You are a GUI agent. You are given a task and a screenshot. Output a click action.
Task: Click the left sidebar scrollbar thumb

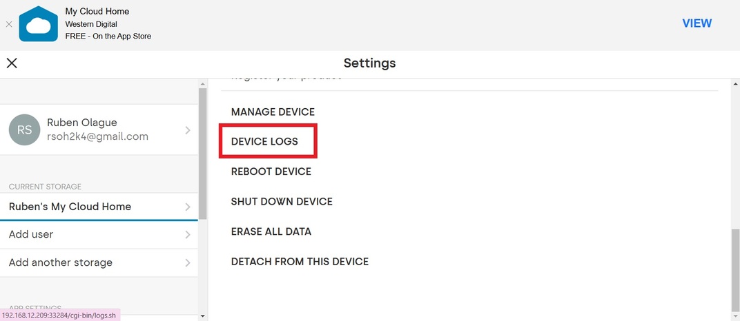202,152
